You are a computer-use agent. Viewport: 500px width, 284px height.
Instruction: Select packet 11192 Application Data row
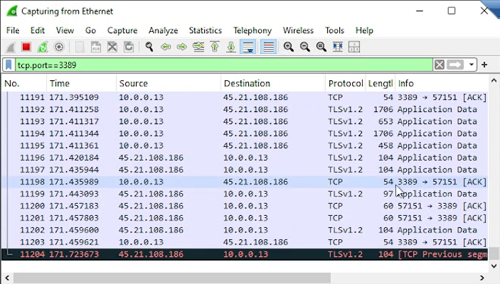pyautogui.click(x=245, y=109)
